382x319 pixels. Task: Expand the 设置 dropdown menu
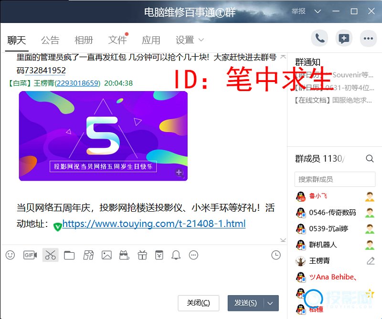[190, 40]
